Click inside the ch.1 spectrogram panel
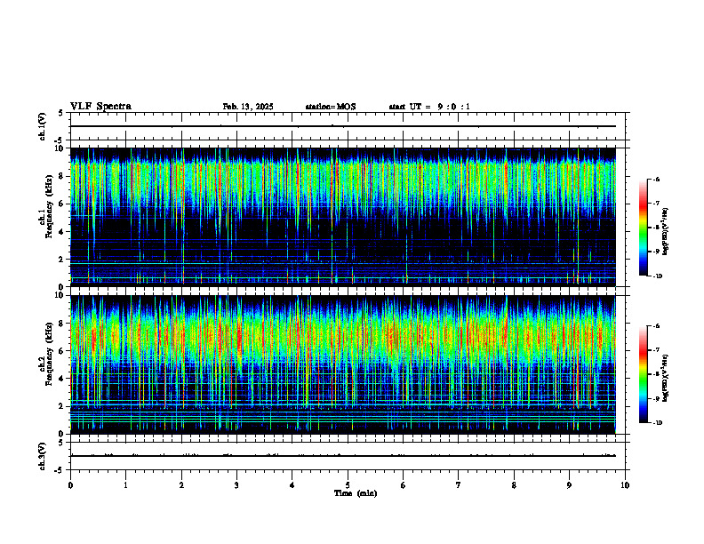The image size is (704, 544). 343,217
